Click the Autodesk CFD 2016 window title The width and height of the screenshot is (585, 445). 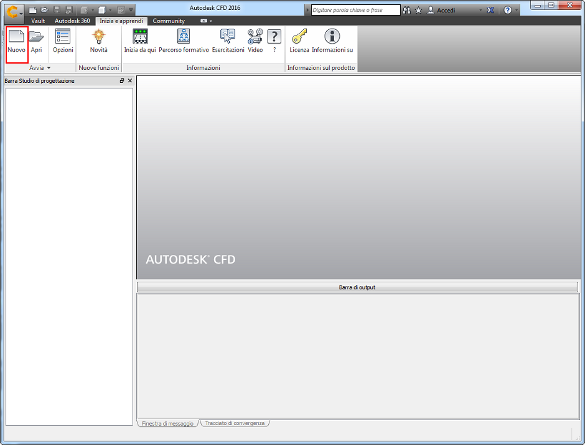point(215,8)
